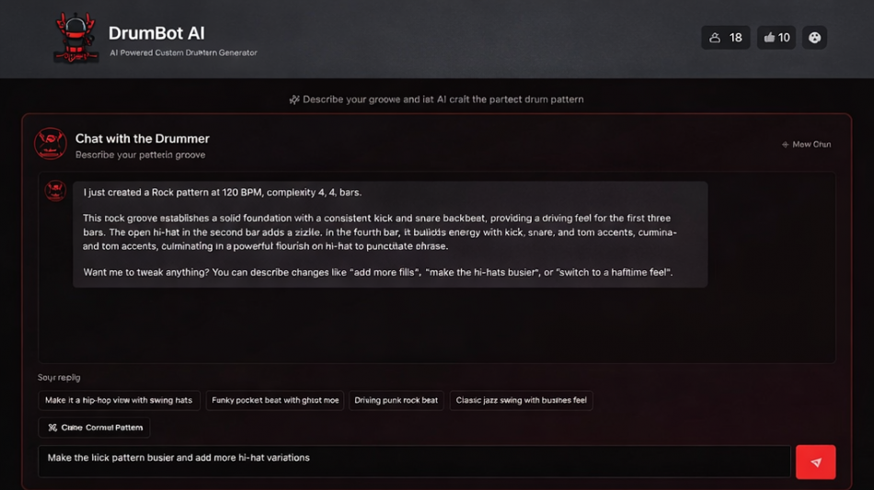This screenshot has height=490, width=874.
Task: Click the DrumBot AI title text
Action: tap(156, 33)
